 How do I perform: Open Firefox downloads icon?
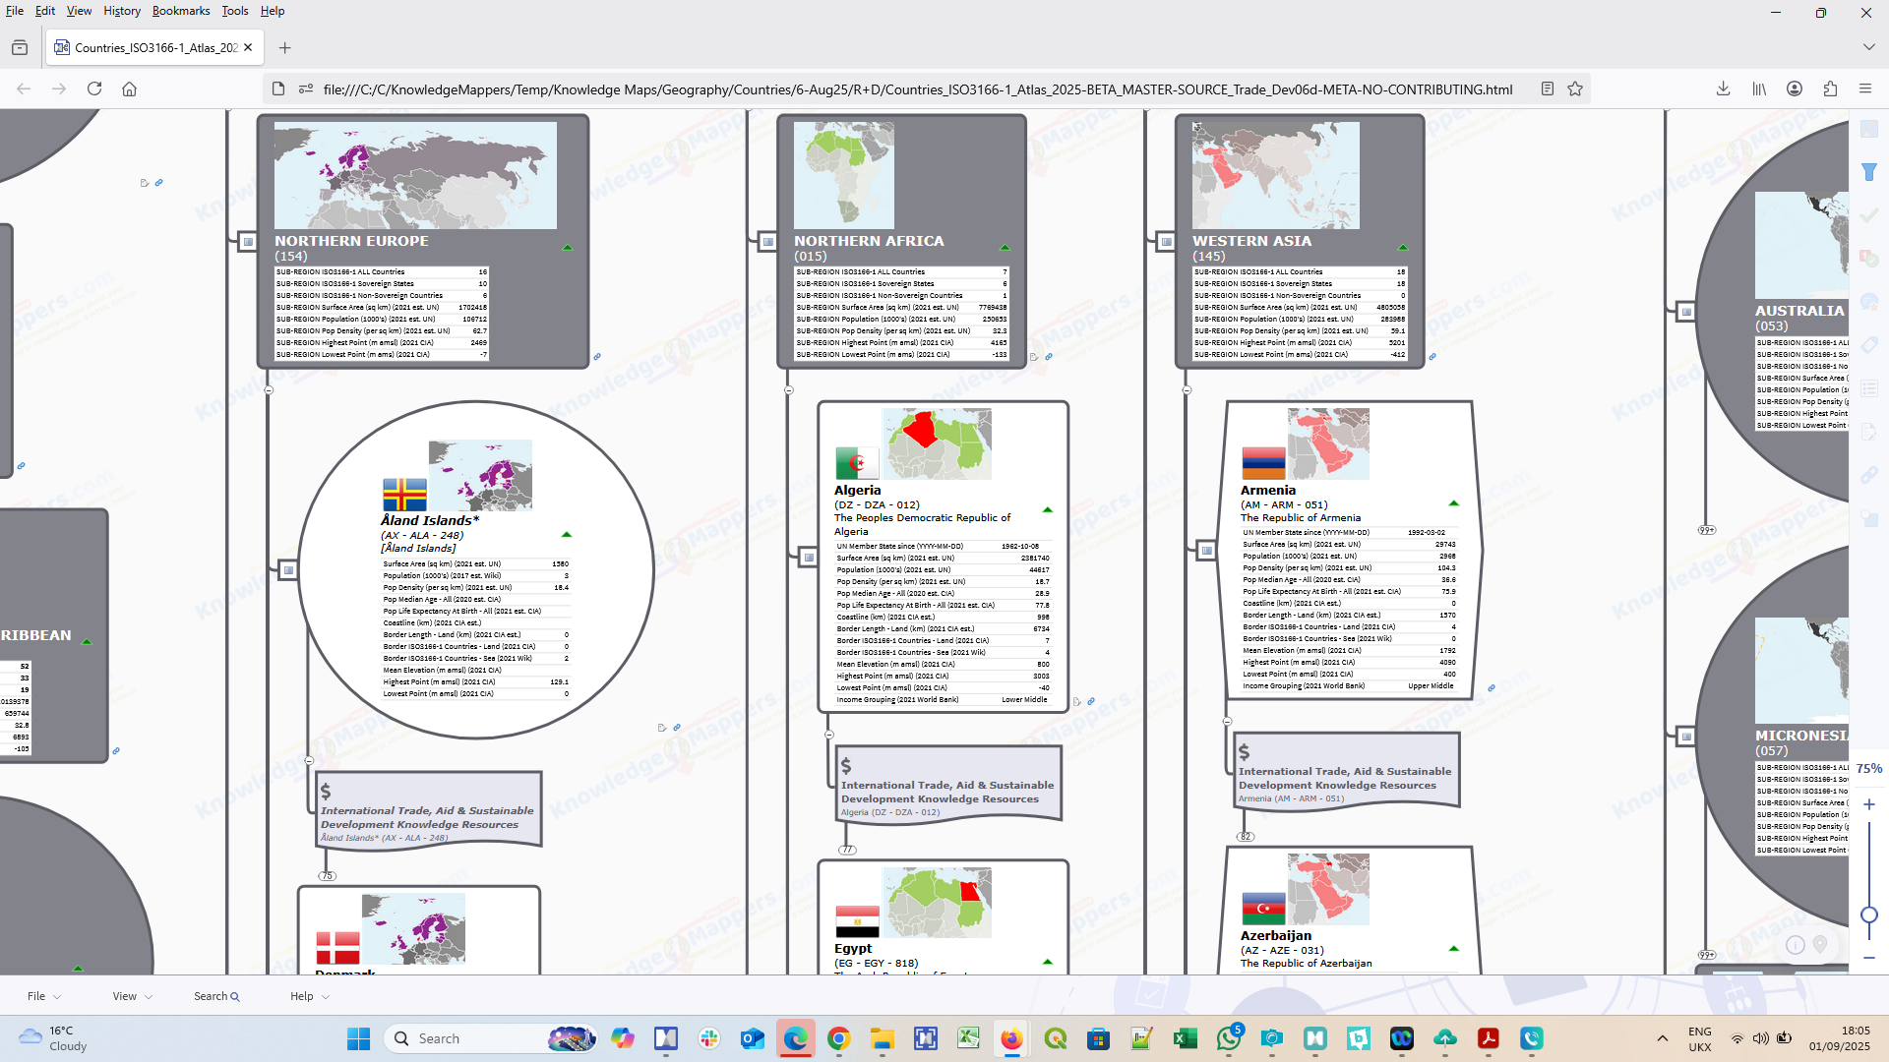tap(1723, 88)
